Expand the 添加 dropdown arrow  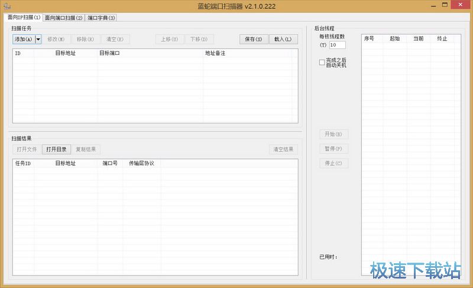click(x=38, y=40)
